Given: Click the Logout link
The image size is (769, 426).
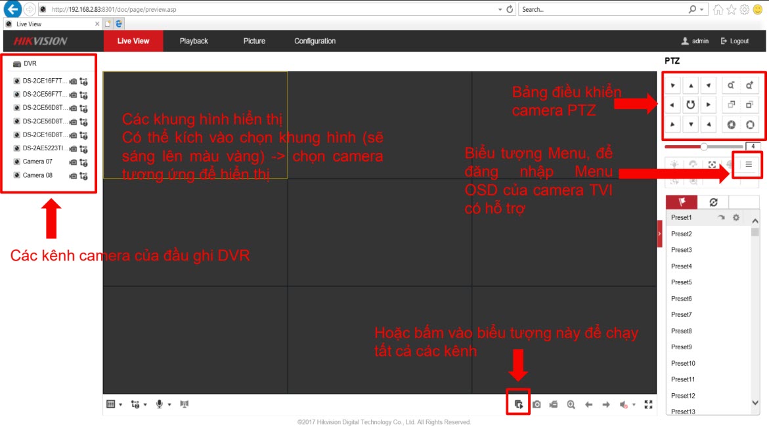Looking at the screenshot, I should (735, 41).
